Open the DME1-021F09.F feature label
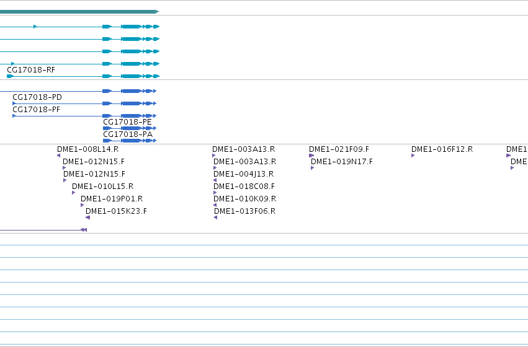 [339, 149]
